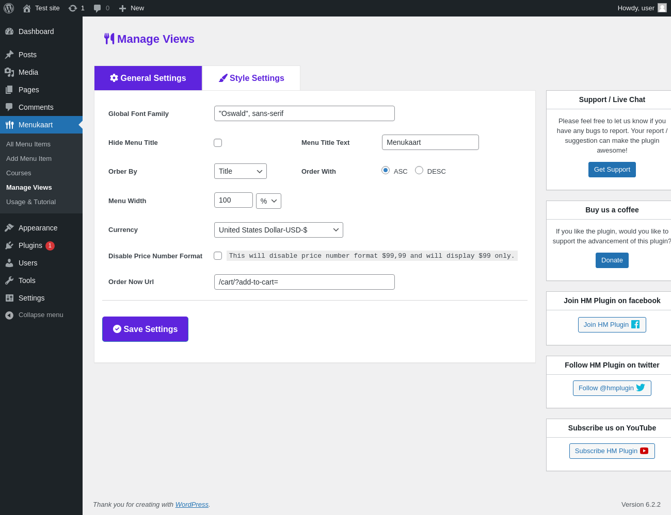671x515 pixels.
Task: Switch to the General Settings tab
Action: point(148,78)
